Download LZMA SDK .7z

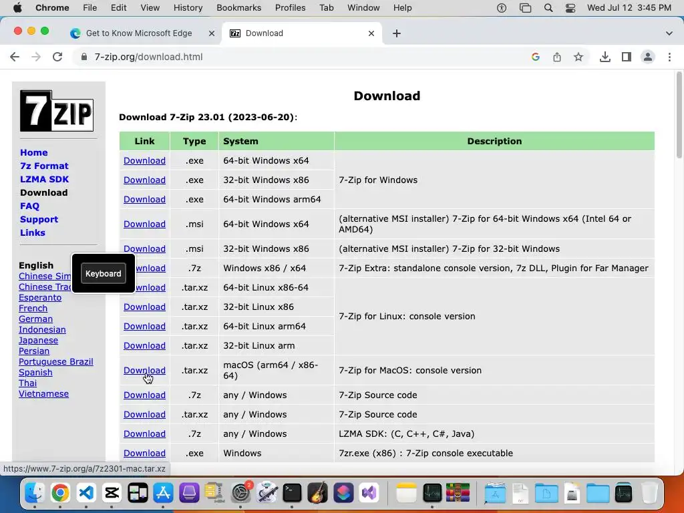(144, 434)
